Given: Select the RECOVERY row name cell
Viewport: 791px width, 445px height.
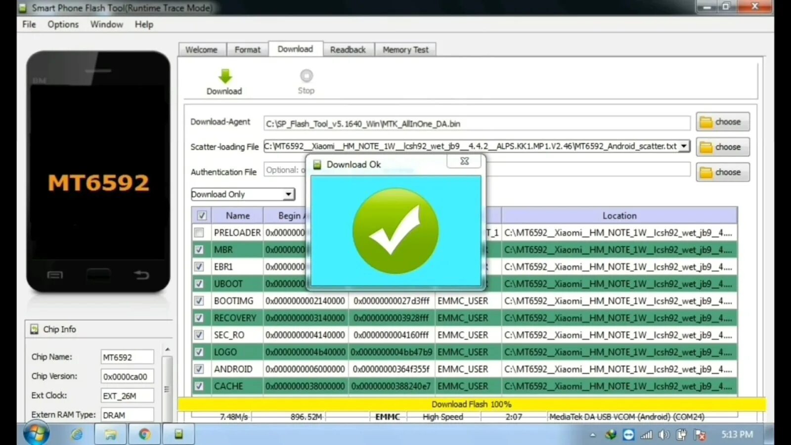Looking at the screenshot, I should click(x=237, y=318).
